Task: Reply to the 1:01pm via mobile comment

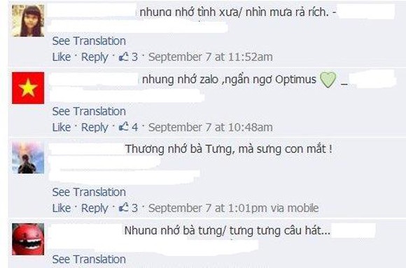Action: pos(94,209)
